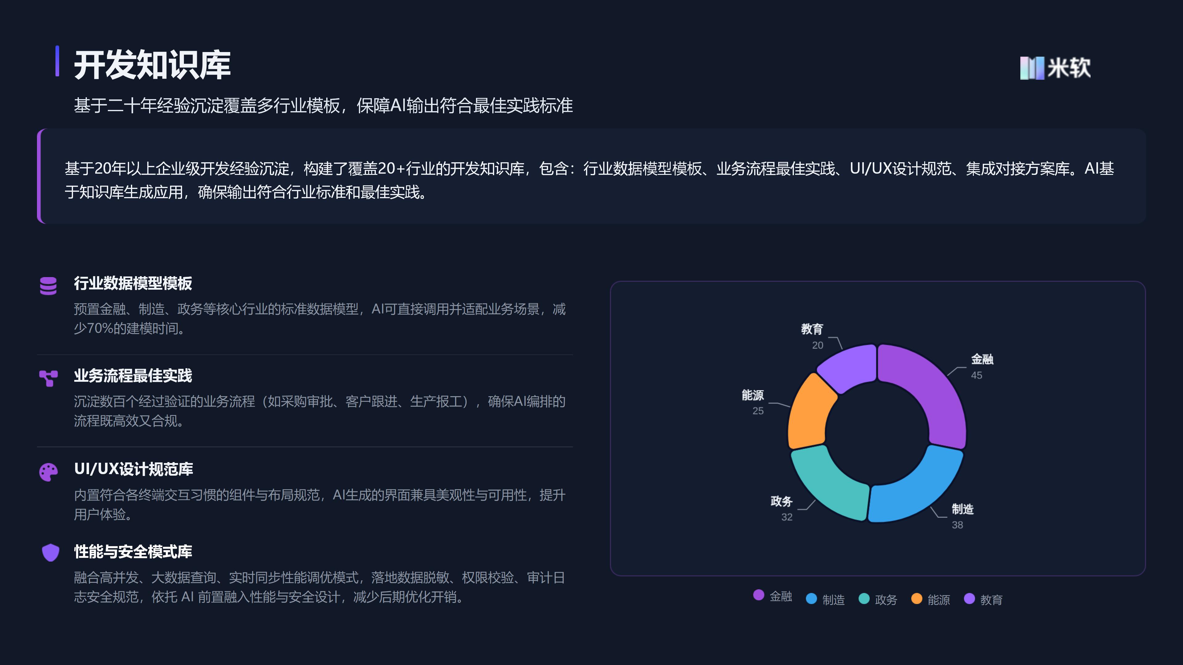Click the legend text 能源
The height and width of the screenshot is (665, 1183).
pos(939,600)
